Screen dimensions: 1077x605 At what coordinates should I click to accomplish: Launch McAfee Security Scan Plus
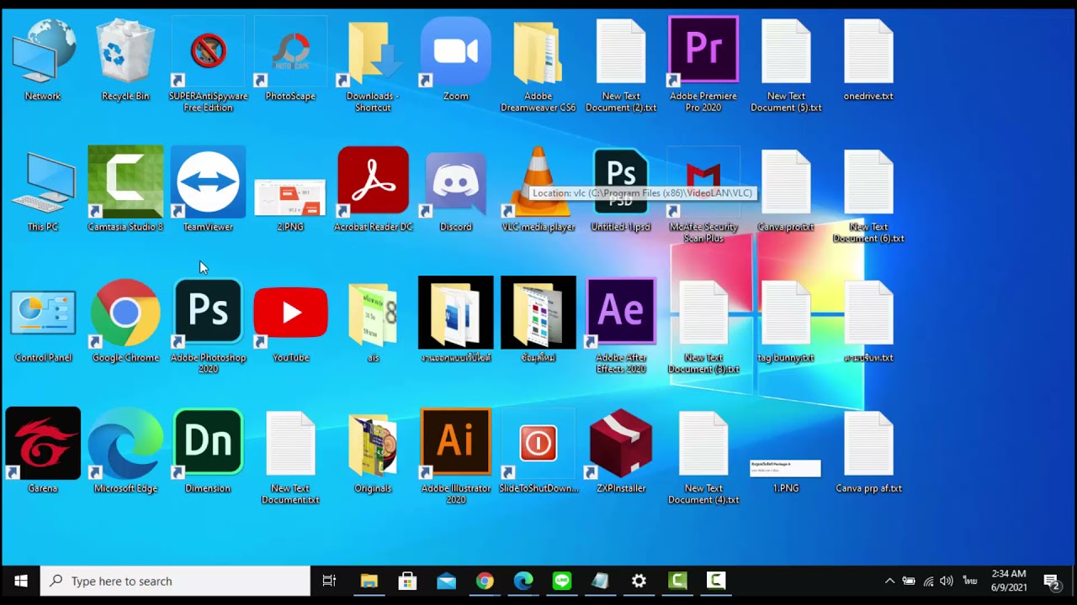(703, 196)
